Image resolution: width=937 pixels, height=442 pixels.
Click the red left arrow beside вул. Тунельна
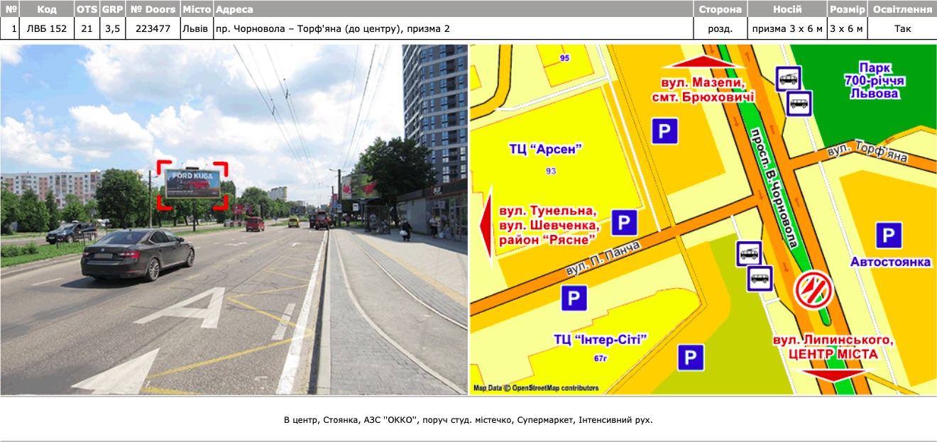[486, 226]
